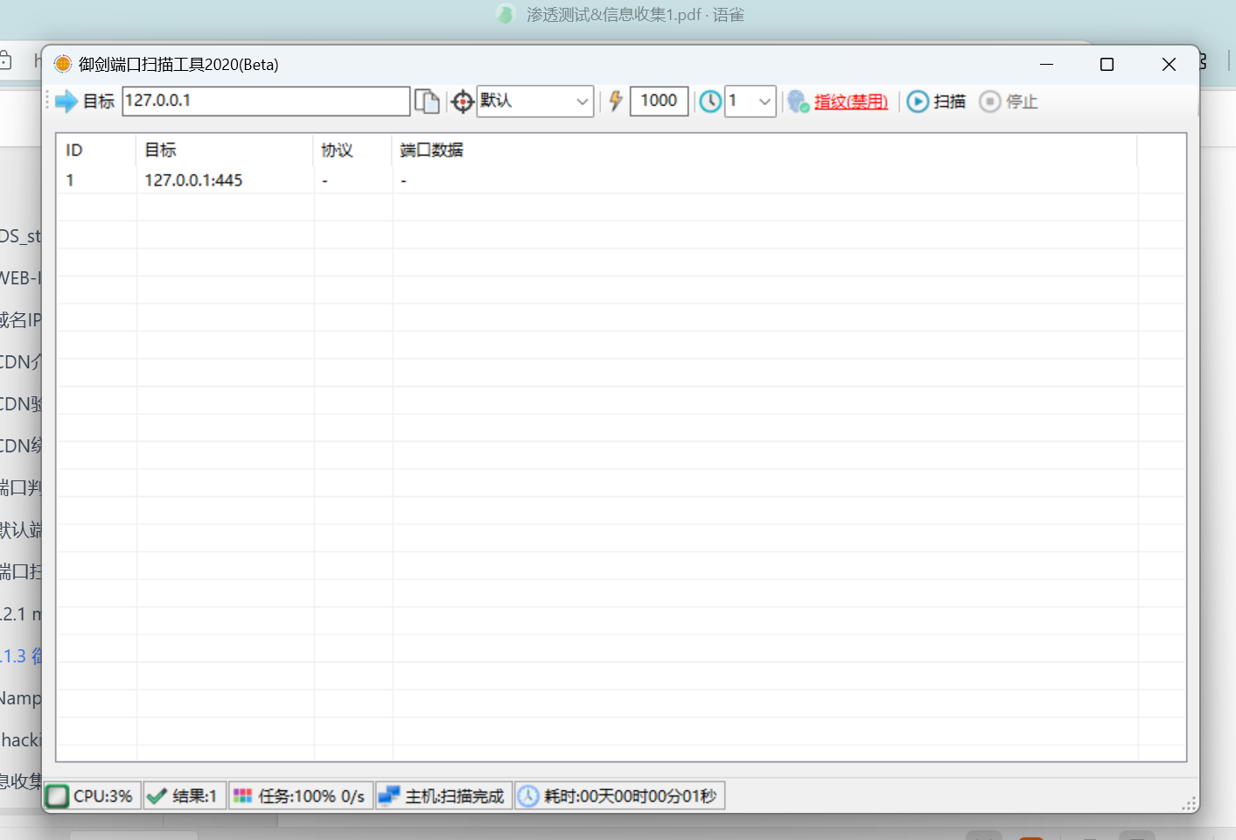Screen dimensions: 1236x840
Task: Minimize the 御剑端口扫描工具 window
Action: tap(1046, 64)
